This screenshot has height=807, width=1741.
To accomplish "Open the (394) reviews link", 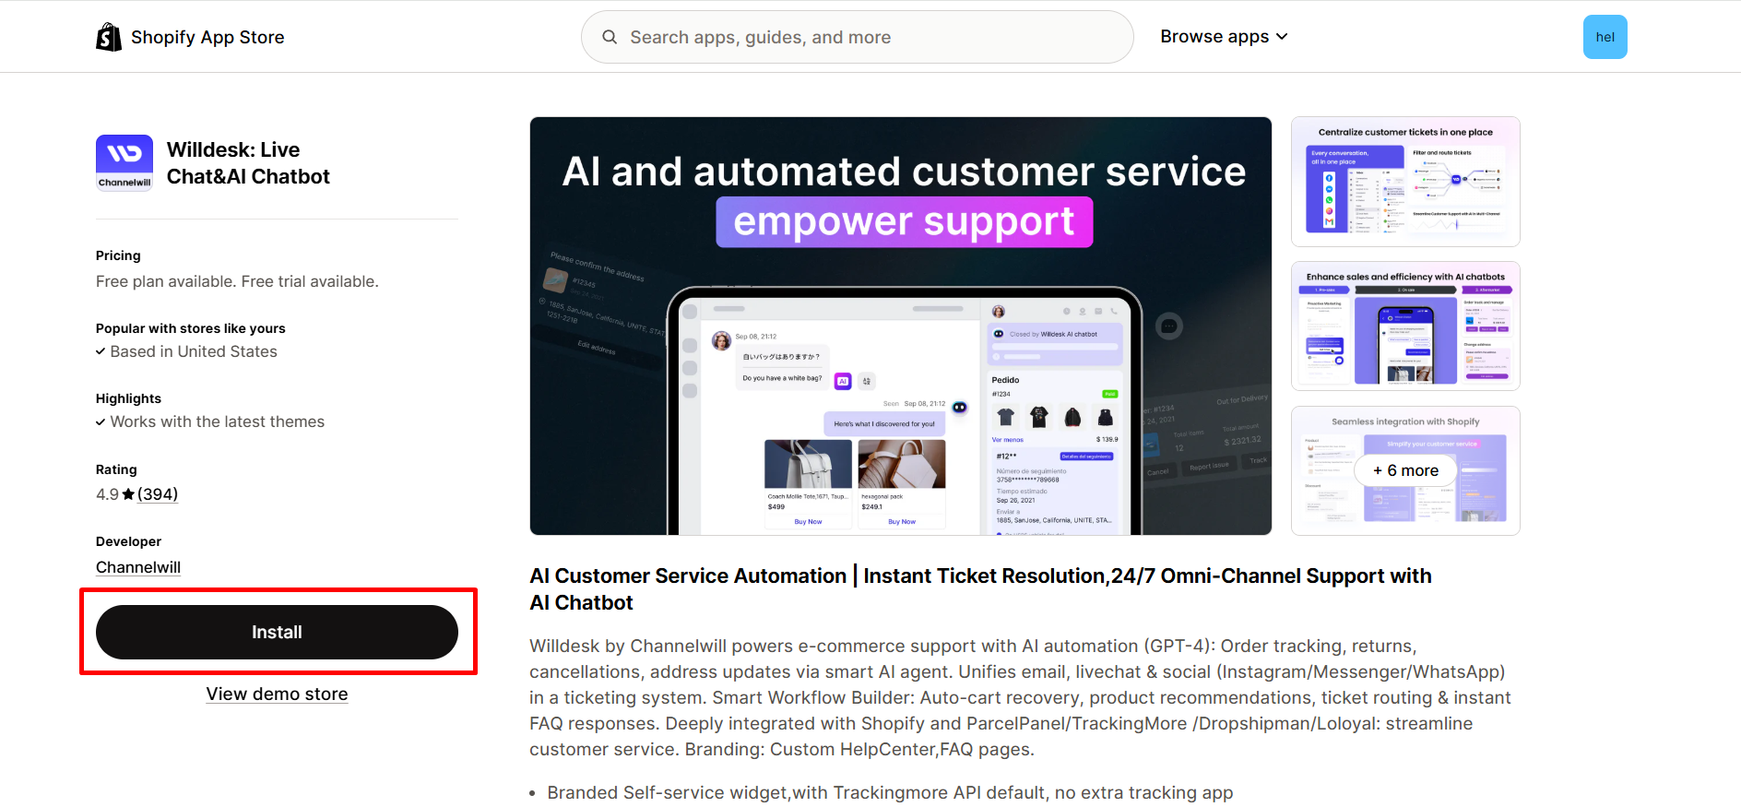I will [x=158, y=494].
